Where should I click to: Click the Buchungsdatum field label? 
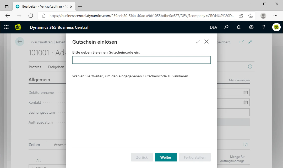42,112
